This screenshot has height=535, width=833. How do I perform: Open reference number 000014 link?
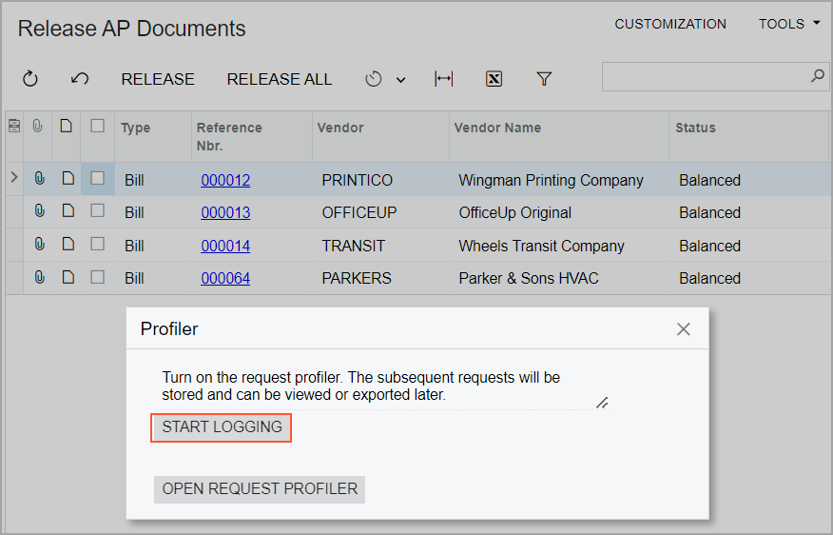(x=225, y=246)
